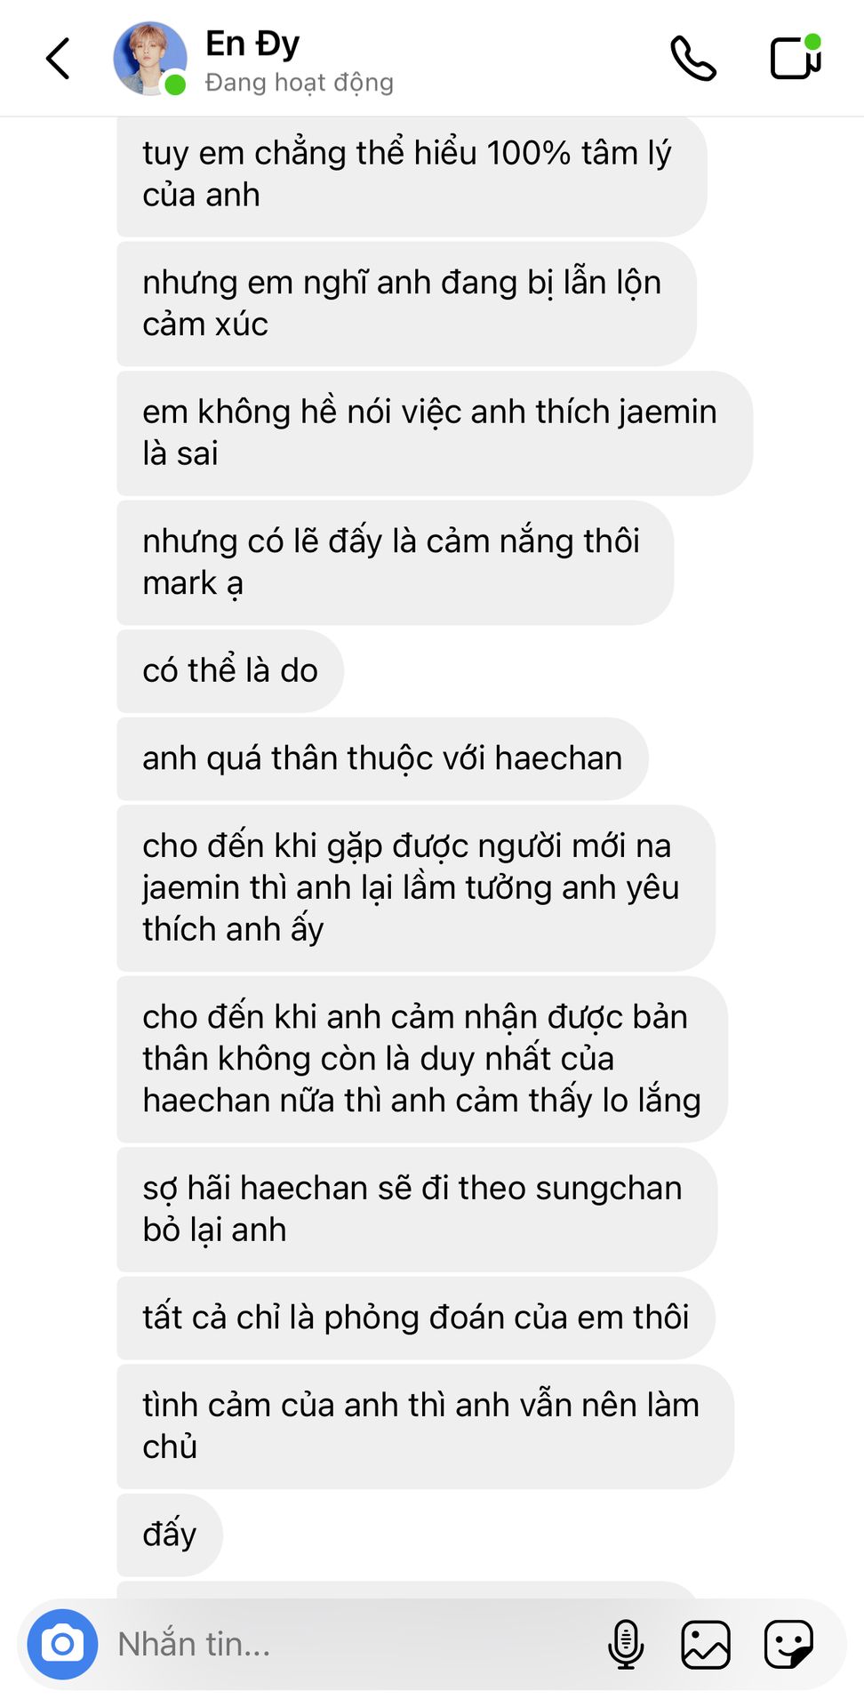This screenshot has width=864, height=1707.
Task: Select message "nhưng em nghĩ anh đang bị lẫn lộn"
Action: click(406, 303)
